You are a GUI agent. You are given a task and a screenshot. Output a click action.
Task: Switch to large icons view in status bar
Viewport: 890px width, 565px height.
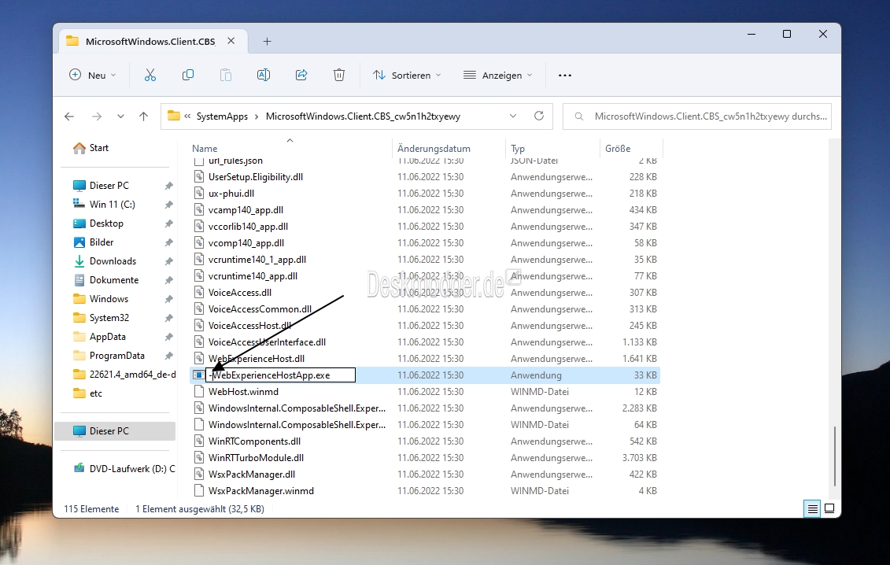[829, 509]
